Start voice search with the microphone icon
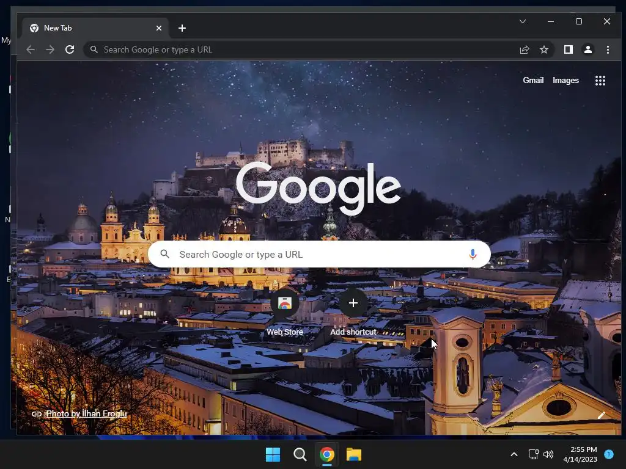 (473, 254)
